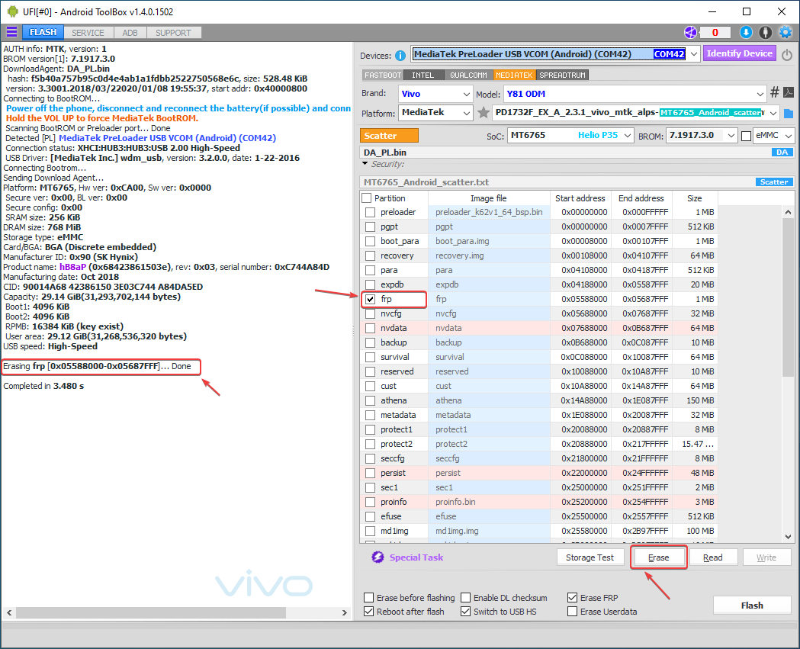Click the partition list vertical scrollbar thumb
The image size is (800, 649).
coord(788,297)
